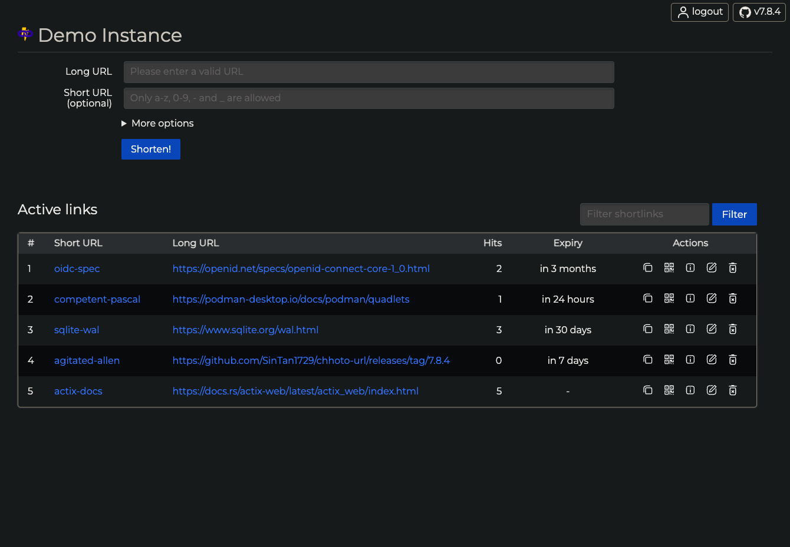Focus the Short URL input field

[369, 98]
